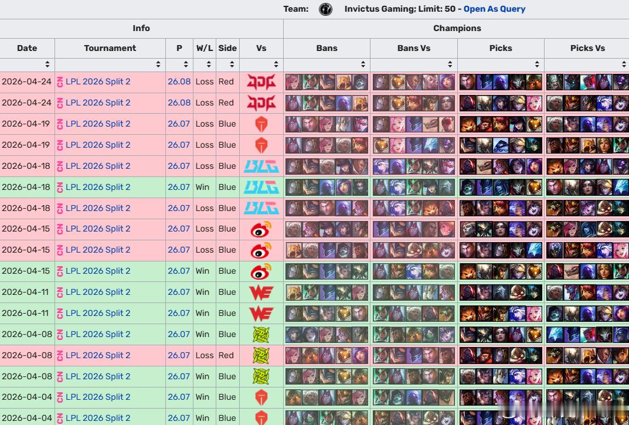
Task: Click the Champions header group
Action: pyautogui.click(x=457, y=29)
